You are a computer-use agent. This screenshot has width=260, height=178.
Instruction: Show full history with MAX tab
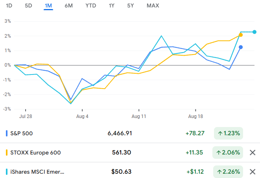tap(153, 5)
